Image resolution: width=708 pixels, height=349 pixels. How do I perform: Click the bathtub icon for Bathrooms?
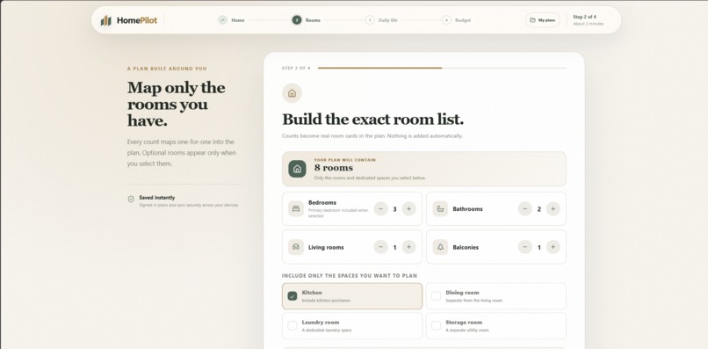click(x=440, y=209)
